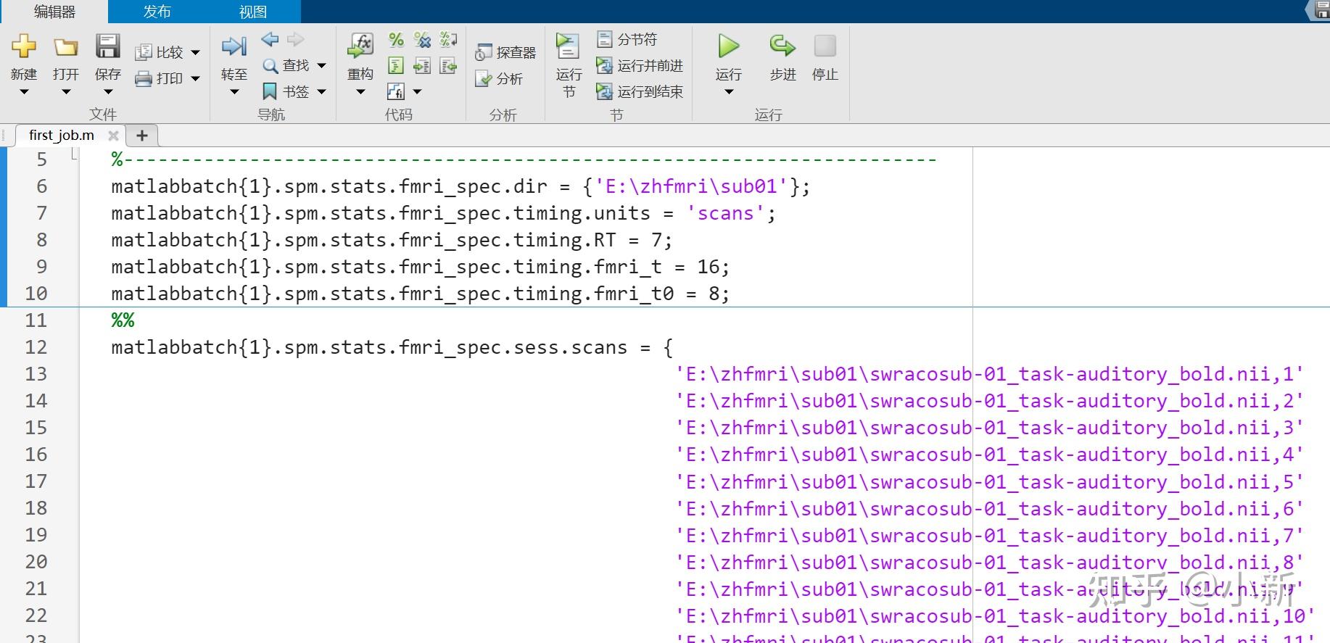
Task: Click the fx function browser icon
Action: 396,91
